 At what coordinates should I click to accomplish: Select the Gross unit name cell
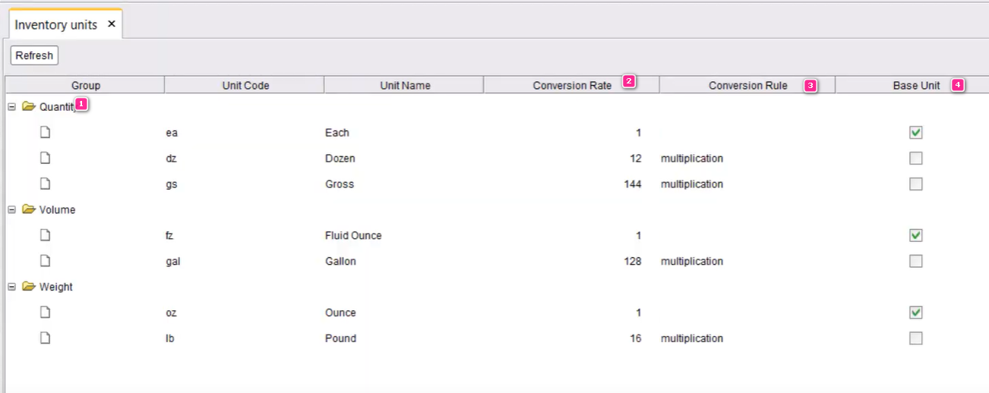pos(340,184)
